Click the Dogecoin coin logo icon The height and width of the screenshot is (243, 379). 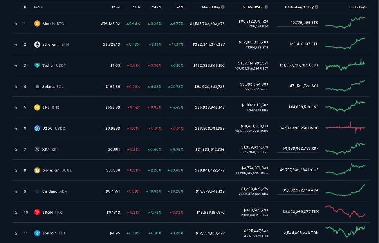coord(37,170)
